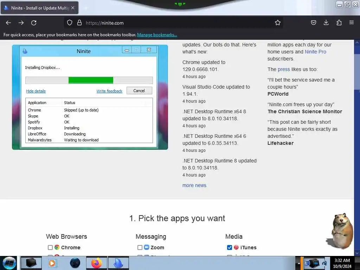Check the Zoom checkbox
Viewport: 360px width, 270px height.
[x=140, y=247]
